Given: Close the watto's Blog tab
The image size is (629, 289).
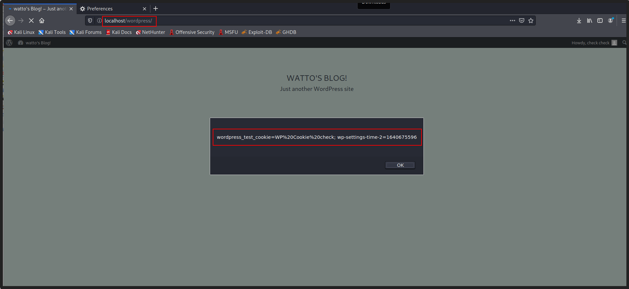Looking at the screenshot, I should 71,9.
